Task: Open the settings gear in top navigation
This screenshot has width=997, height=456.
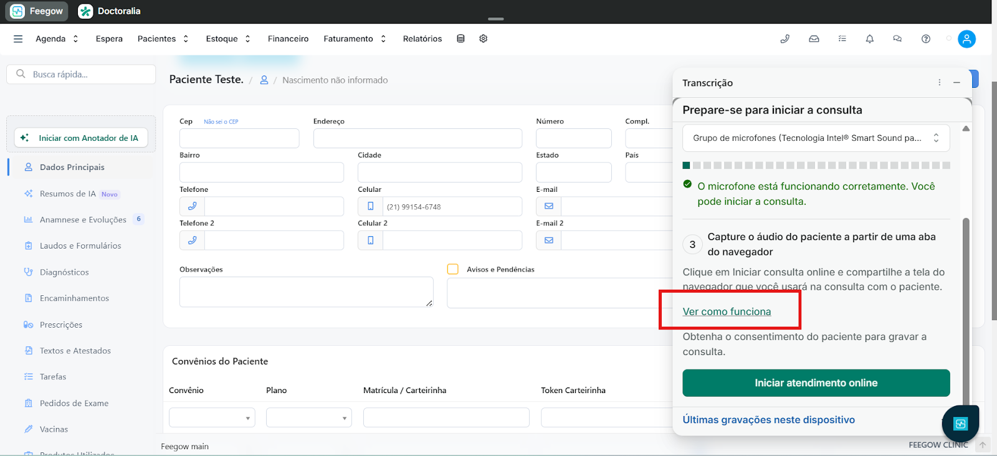Action: 483,39
